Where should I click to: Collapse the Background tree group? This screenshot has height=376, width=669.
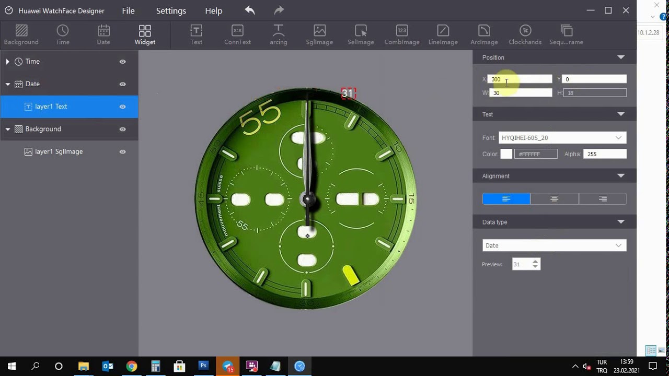8,129
